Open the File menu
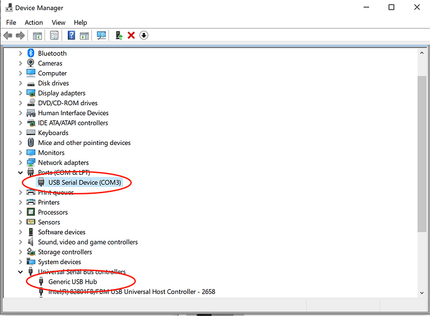430x316 pixels. coord(11,23)
